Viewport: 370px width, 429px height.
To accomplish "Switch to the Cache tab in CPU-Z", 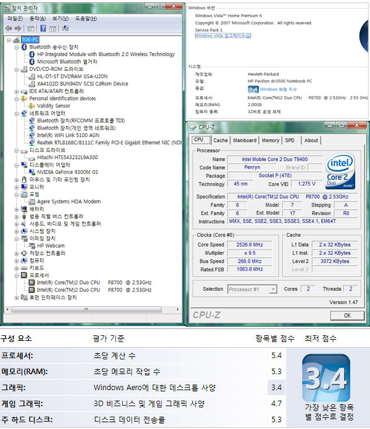I will click(220, 141).
